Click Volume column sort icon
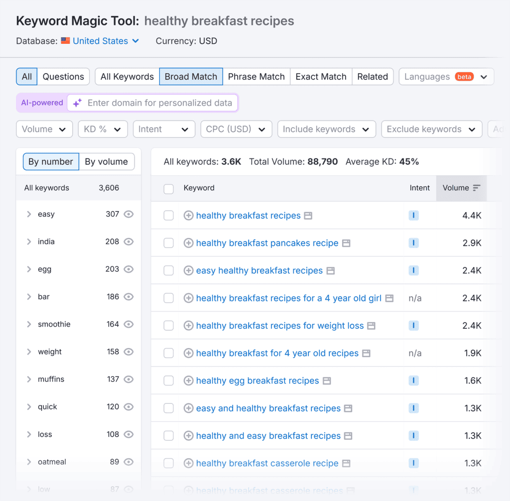The width and height of the screenshot is (510, 501). 477,188
